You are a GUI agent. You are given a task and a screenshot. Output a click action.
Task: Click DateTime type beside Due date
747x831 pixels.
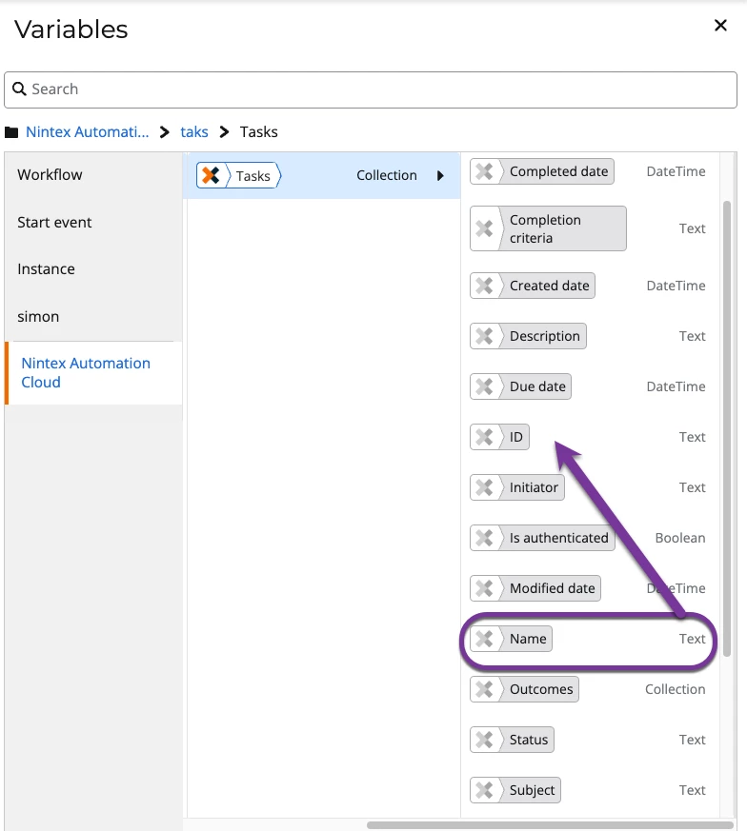676,386
